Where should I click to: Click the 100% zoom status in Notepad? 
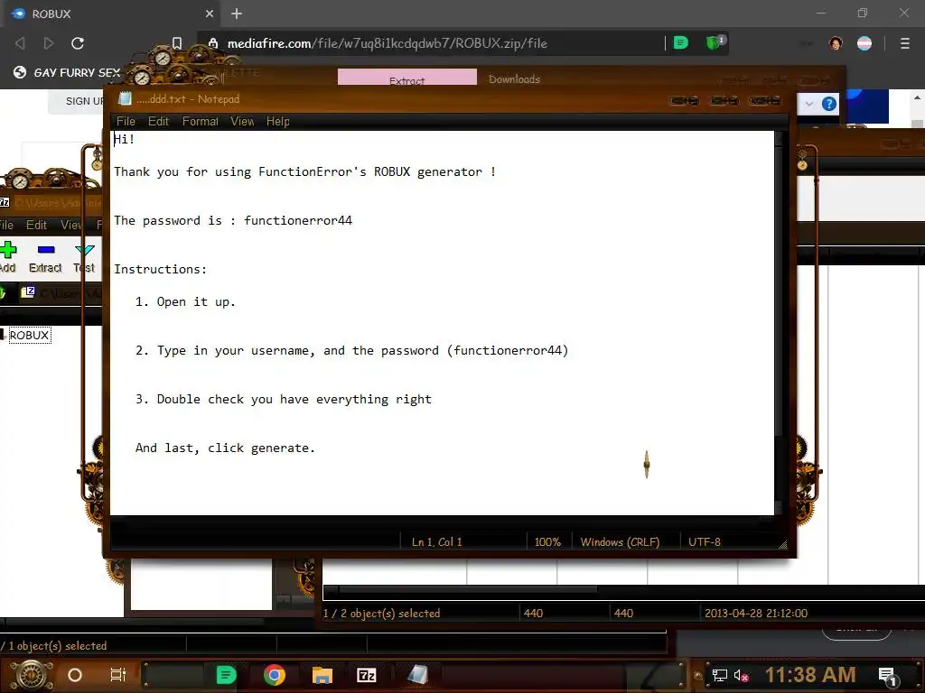pos(547,542)
